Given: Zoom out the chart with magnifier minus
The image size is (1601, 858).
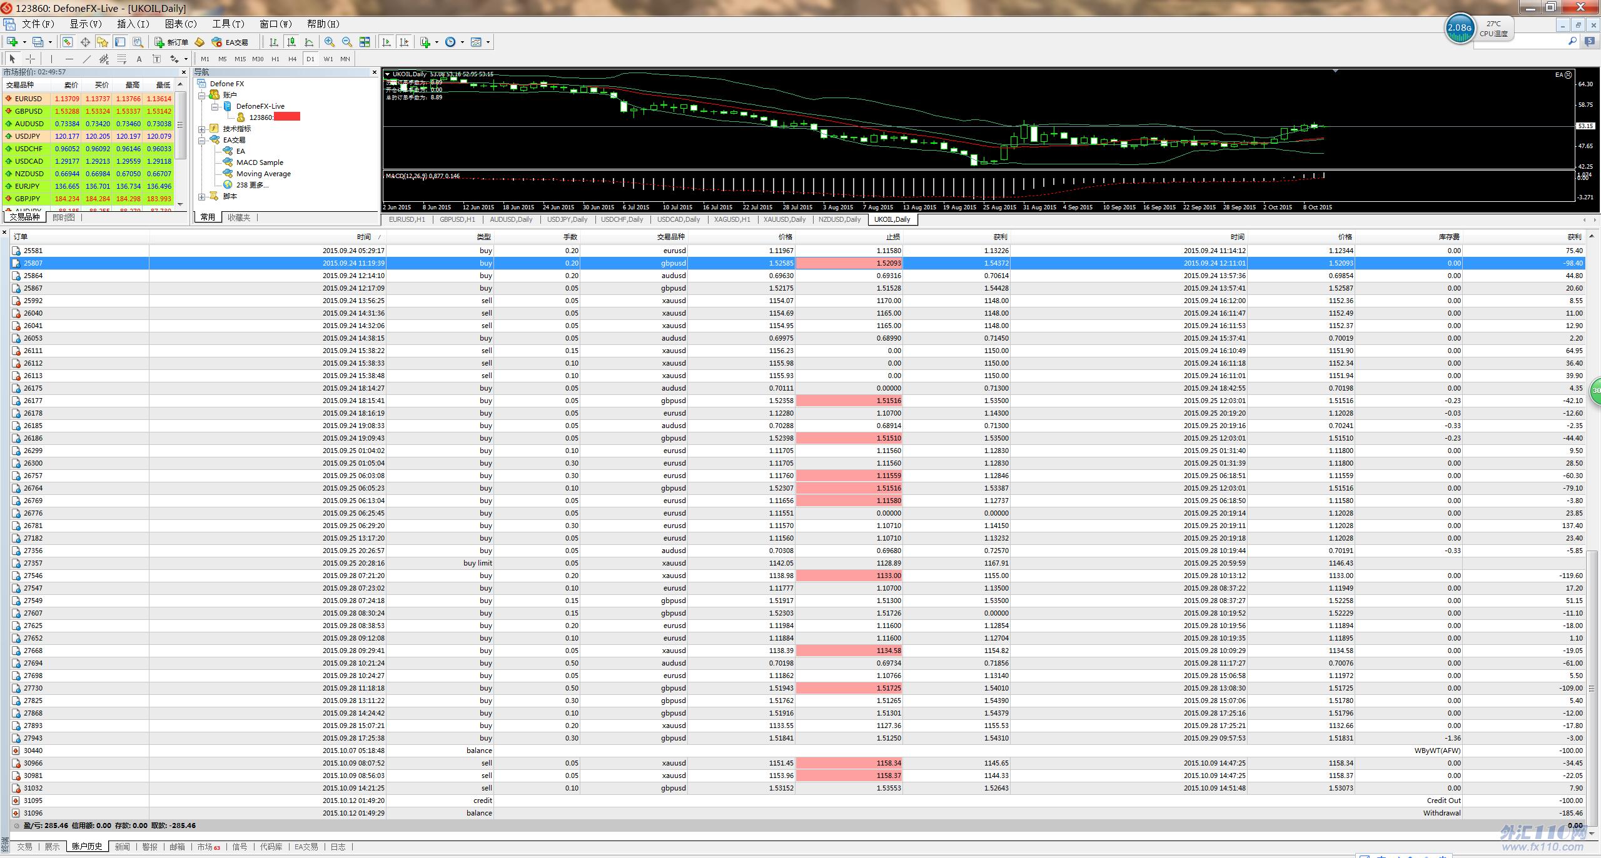Looking at the screenshot, I should 347,42.
